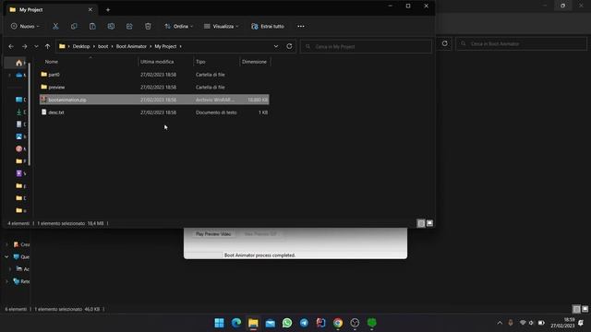Click refresh icon in background Boot Animator window
The width and height of the screenshot is (591, 332).
click(445, 43)
